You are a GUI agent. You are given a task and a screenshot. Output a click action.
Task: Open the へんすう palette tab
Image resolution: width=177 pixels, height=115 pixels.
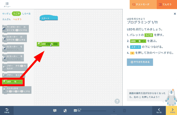pyautogui.click(x=17, y=19)
